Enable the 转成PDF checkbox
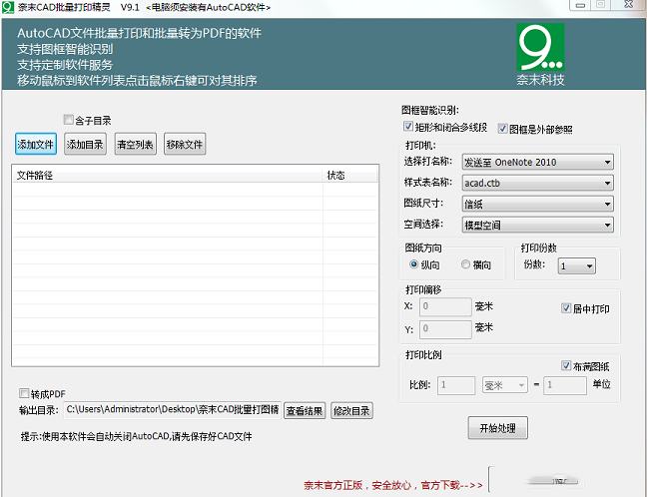Viewport: 647px width, 497px height. point(25,393)
